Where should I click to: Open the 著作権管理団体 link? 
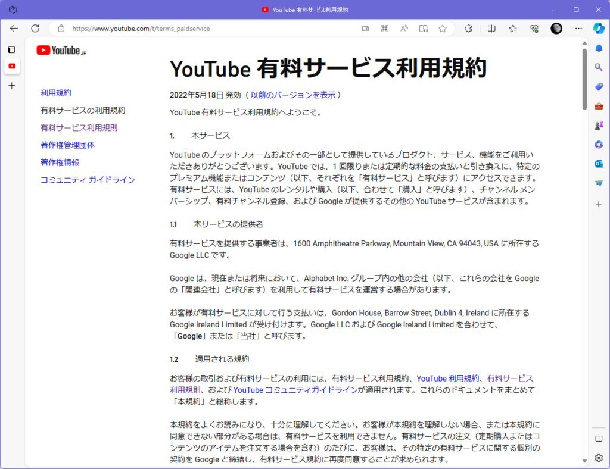pyautogui.click(x=68, y=145)
